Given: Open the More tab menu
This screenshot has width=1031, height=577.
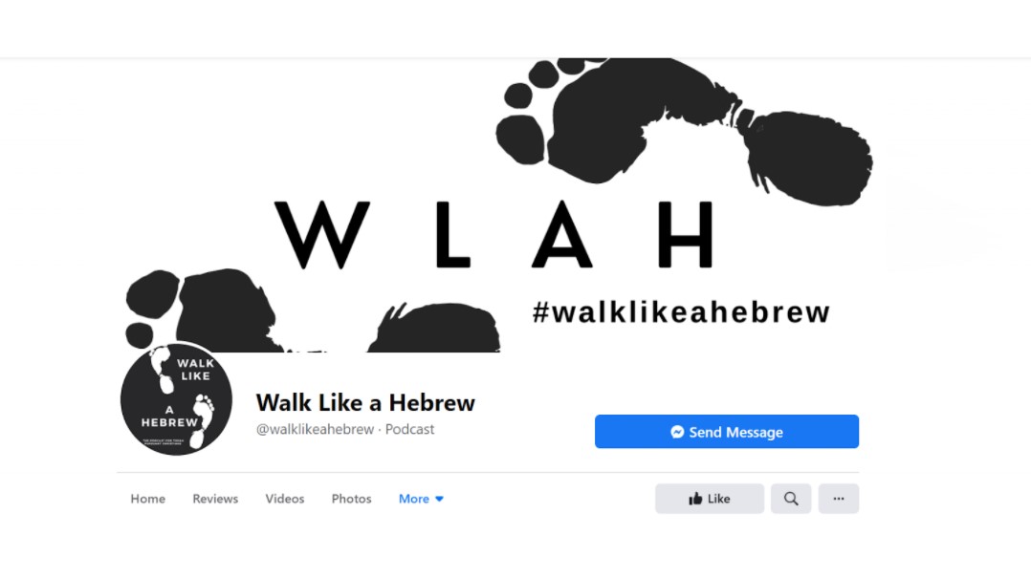Looking at the screenshot, I should [x=421, y=499].
